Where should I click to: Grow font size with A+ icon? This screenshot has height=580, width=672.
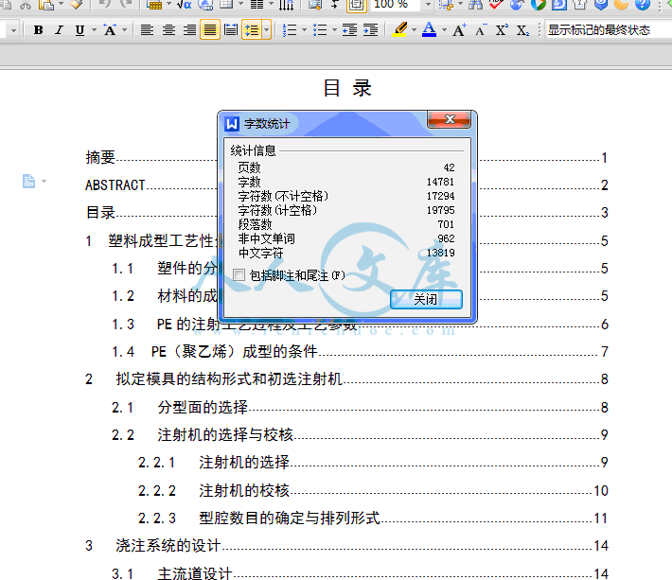tap(459, 30)
